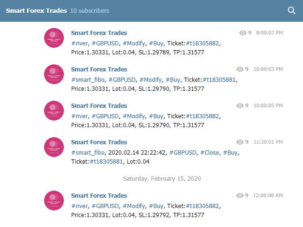Click #river hashtag in the 8:00:07 PM message
This screenshot has height=227, width=303.
pos(79,43)
